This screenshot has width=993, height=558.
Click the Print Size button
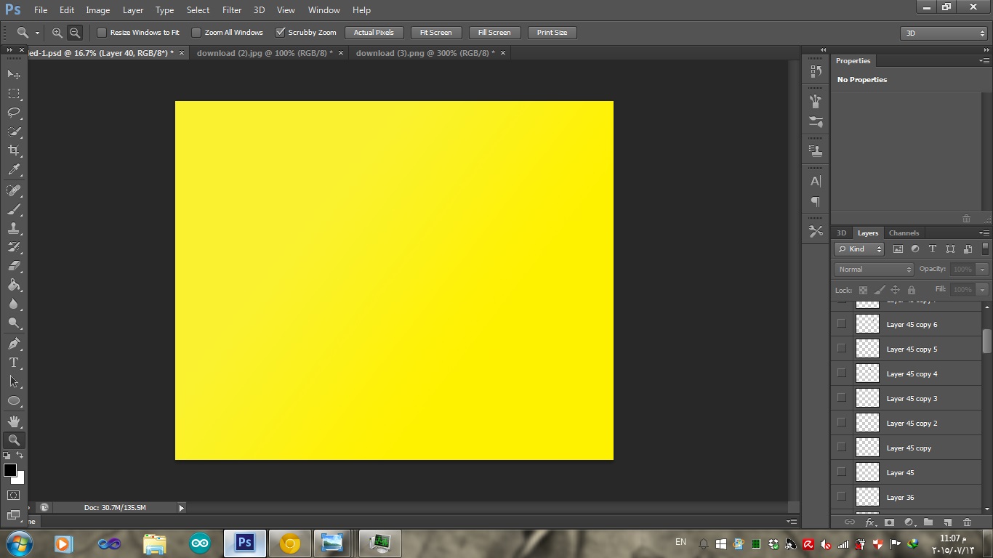click(552, 33)
